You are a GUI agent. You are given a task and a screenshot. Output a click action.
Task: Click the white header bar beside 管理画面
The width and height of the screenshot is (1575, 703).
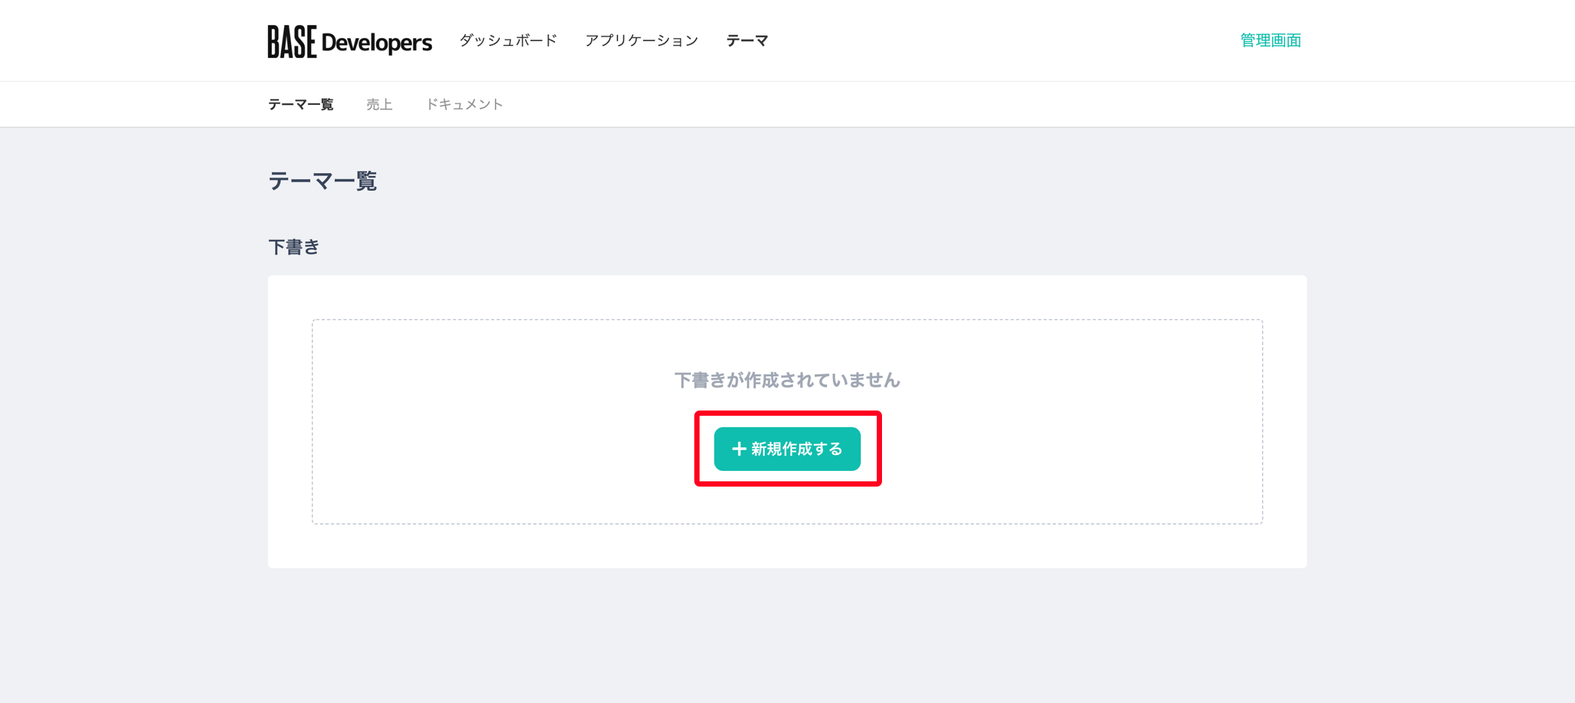point(1004,41)
